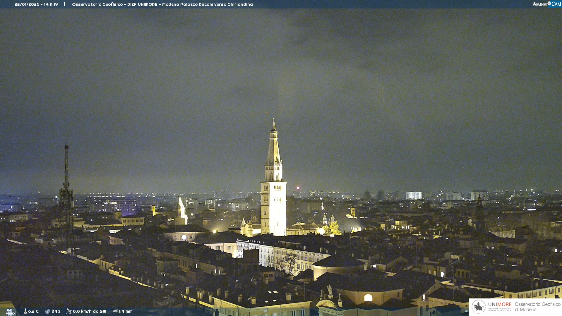This screenshot has width=562, height=316.
Task: Click the rain umbrella icon
Action: [x=115, y=311]
